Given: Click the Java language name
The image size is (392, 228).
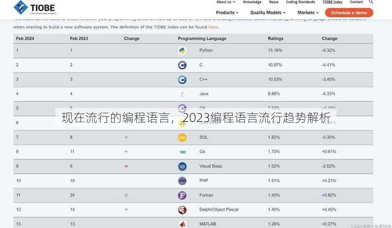Looking at the screenshot, I should pos(204,94).
